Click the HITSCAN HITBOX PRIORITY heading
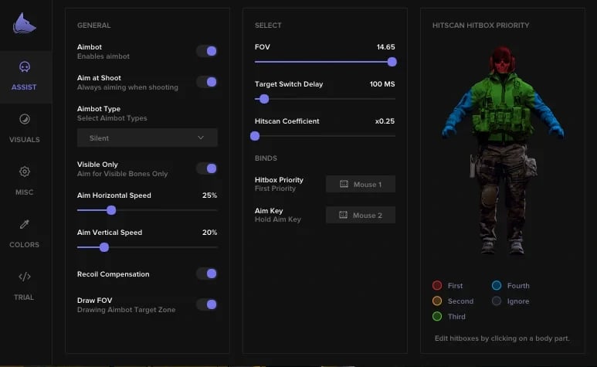597x367 pixels. [480, 25]
